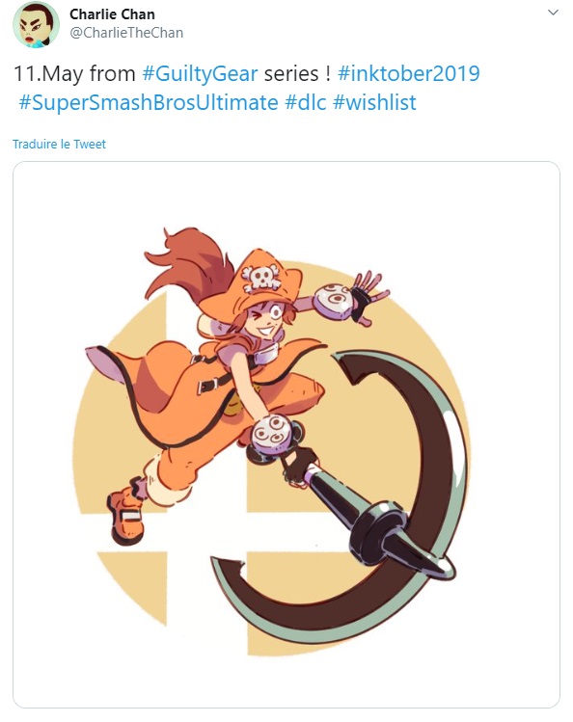Viewport: 573px width, 722px height.
Task: Select the #dlc hashtag
Action: (x=306, y=102)
